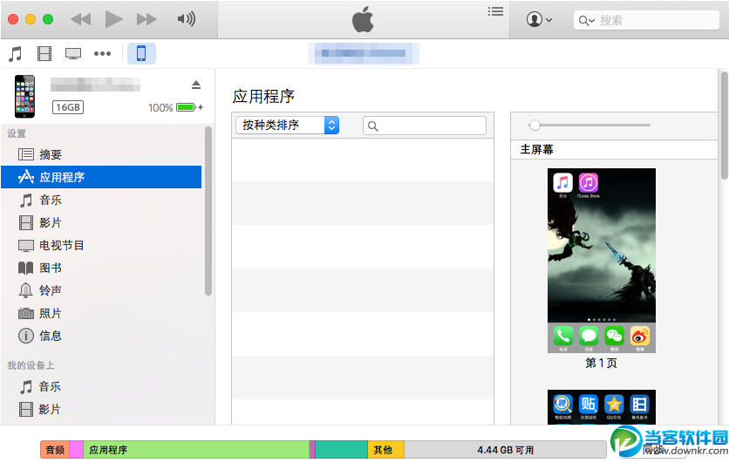This screenshot has width=729, height=463.
Task: Eject the connected device
Action: click(196, 85)
